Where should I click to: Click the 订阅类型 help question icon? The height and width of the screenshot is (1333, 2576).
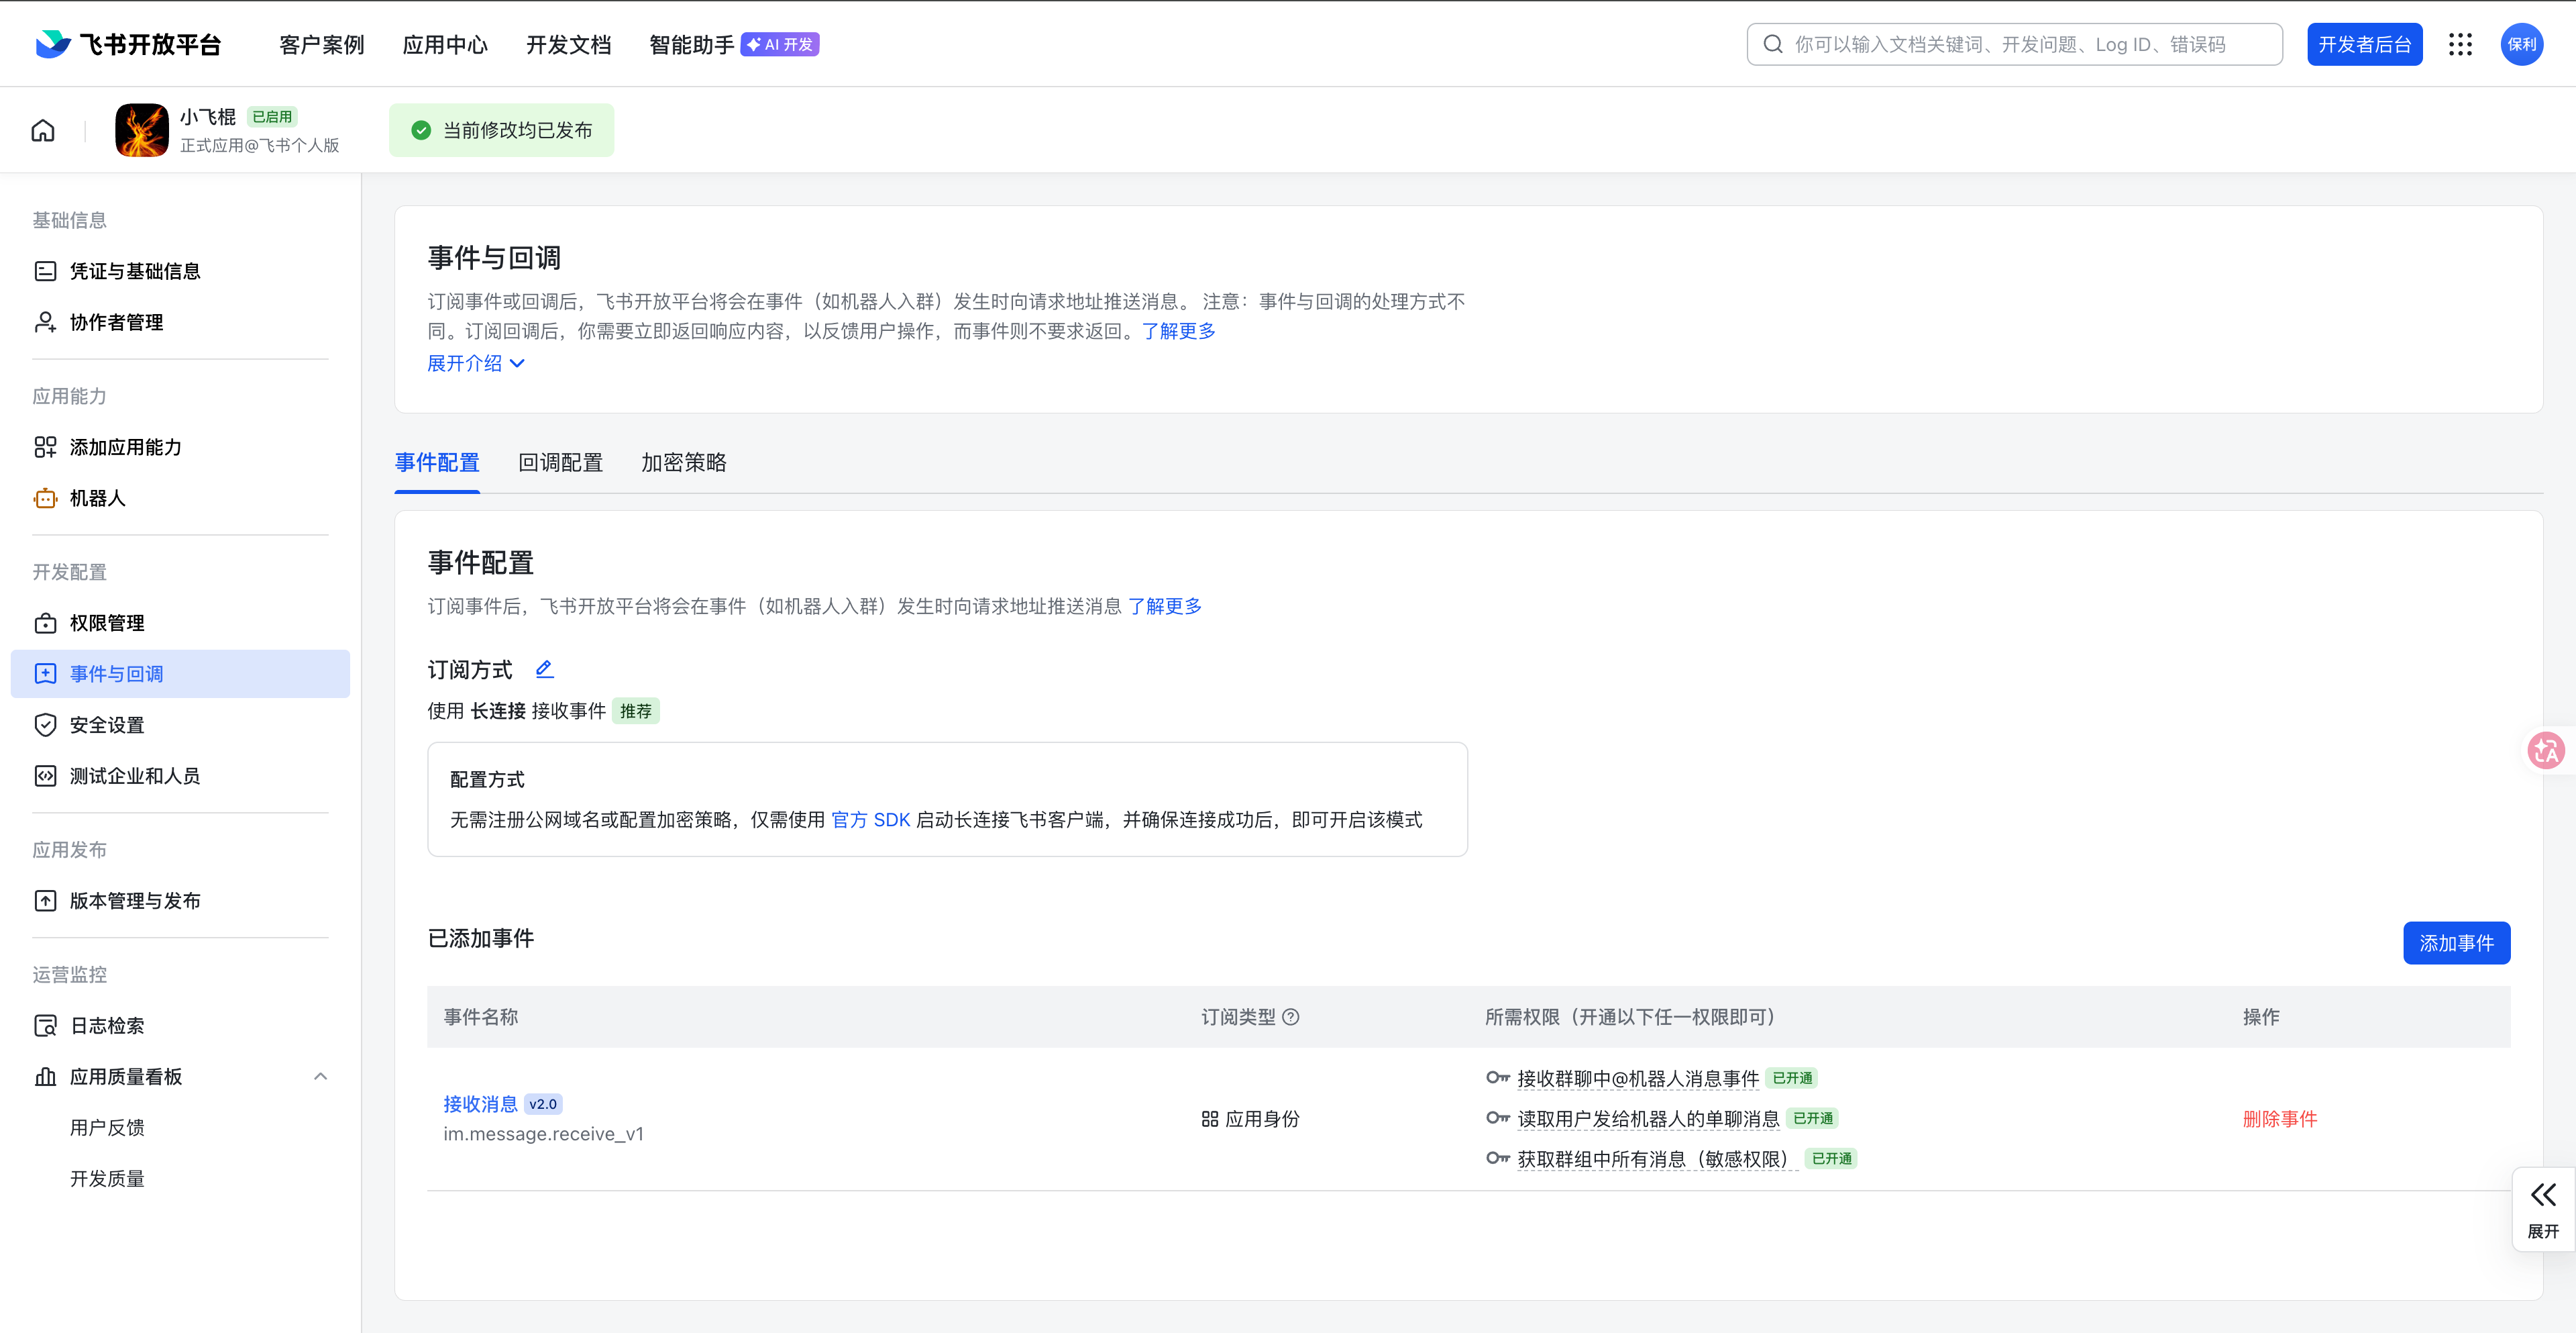click(x=1291, y=1017)
